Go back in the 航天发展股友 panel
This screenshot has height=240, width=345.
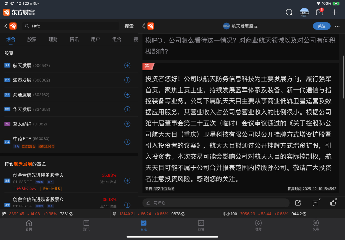coord(144,26)
